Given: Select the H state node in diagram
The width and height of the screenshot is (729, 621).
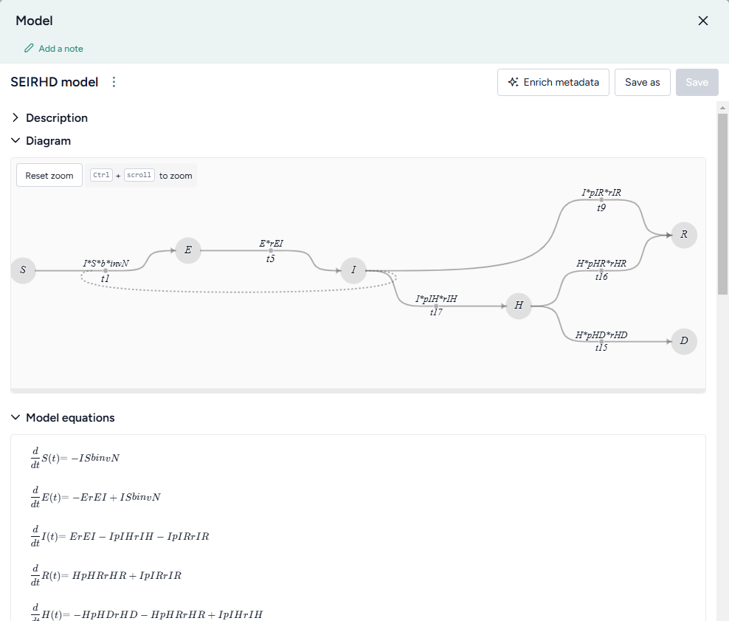Looking at the screenshot, I should coord(519,305).
